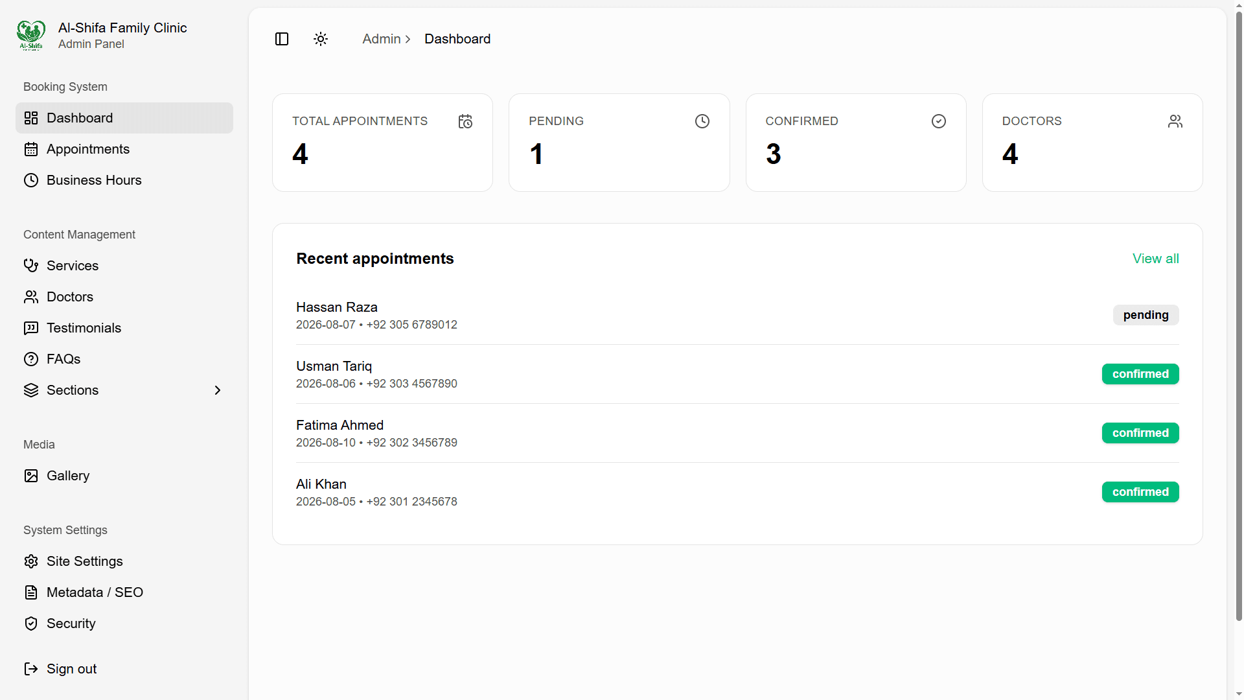Open the Dashboard menu label
This screenshot has height=700, width=1244.
pos(80,118)
